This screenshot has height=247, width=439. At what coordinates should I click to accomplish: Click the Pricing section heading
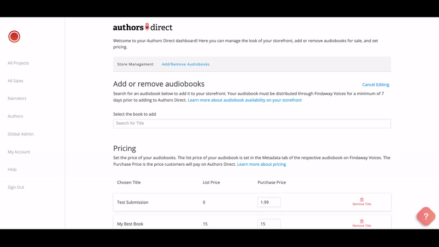[125, 148]
